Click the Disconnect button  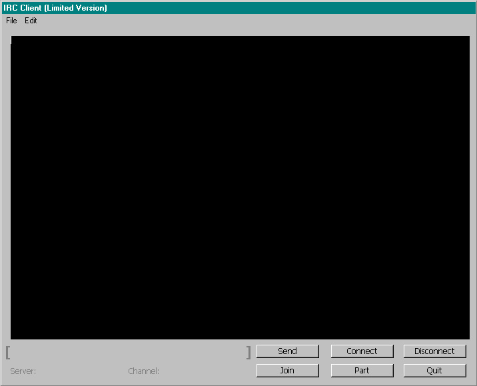435,351
